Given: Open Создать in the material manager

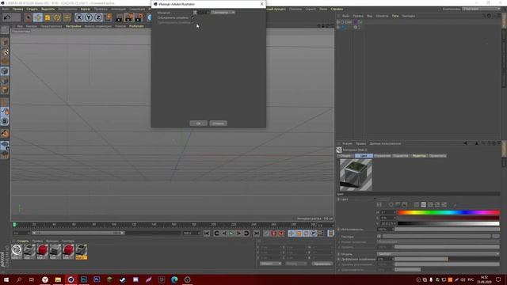Looking at the screenshot, I should click(23, 241).
